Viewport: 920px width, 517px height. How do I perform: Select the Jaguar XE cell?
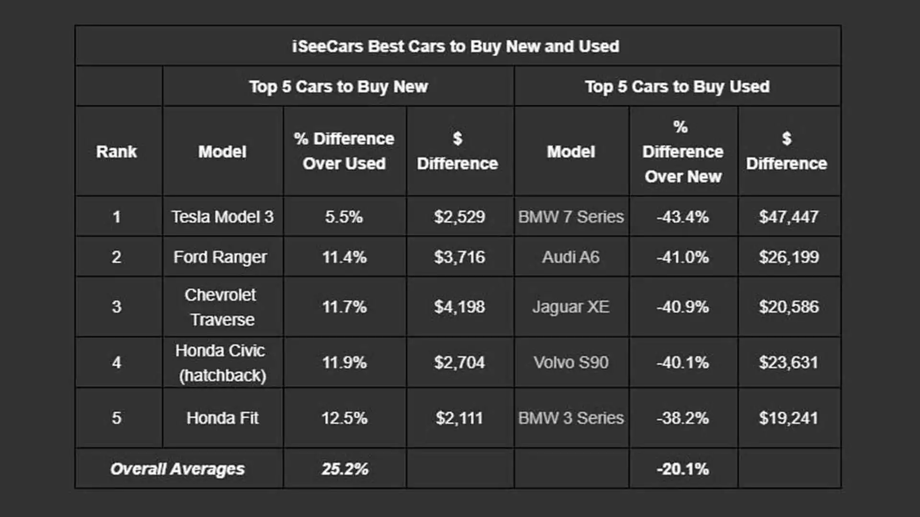[571, 307]
